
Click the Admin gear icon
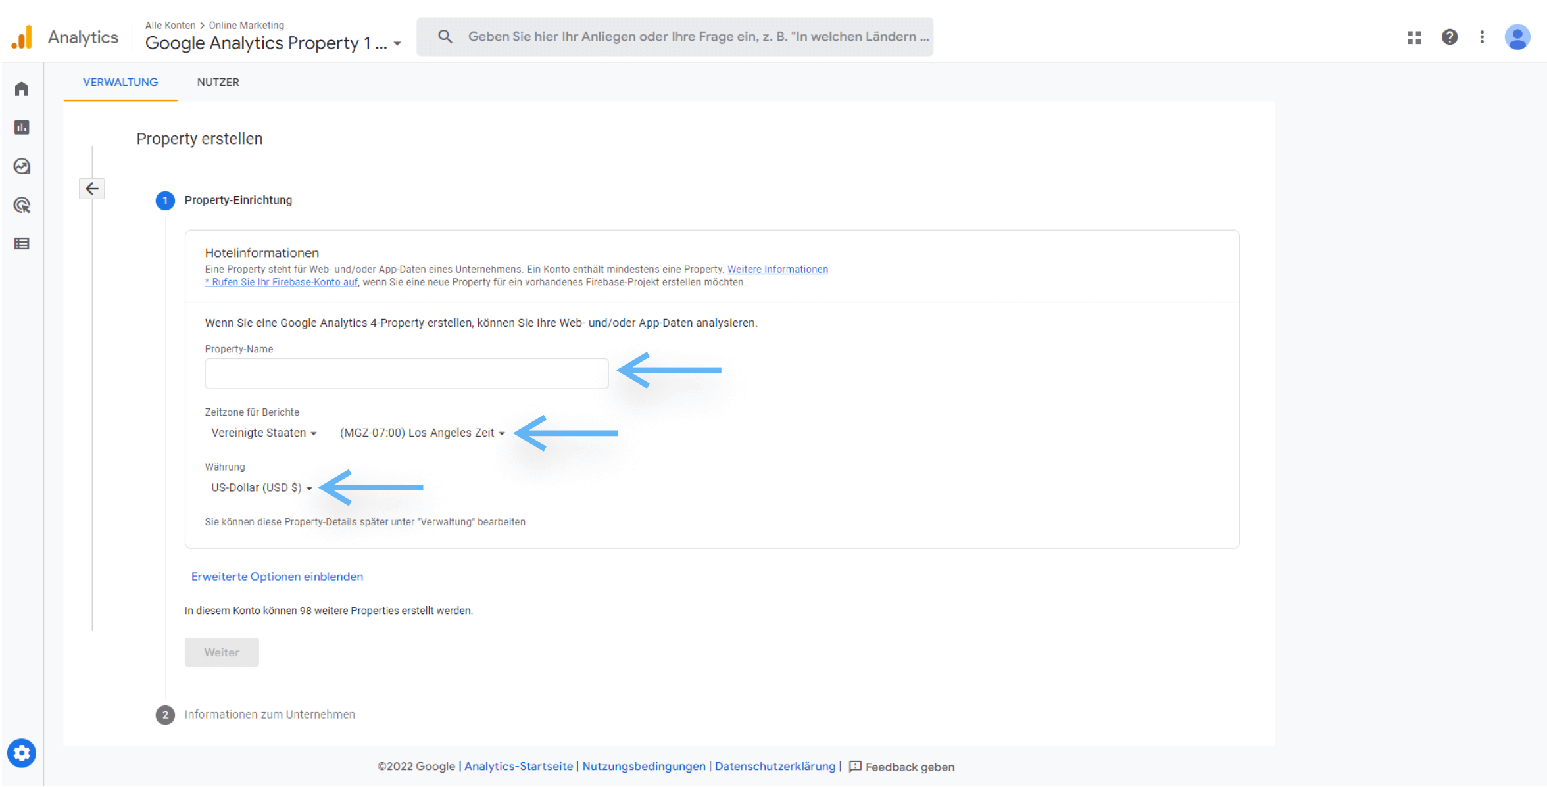tap(22, 753)
